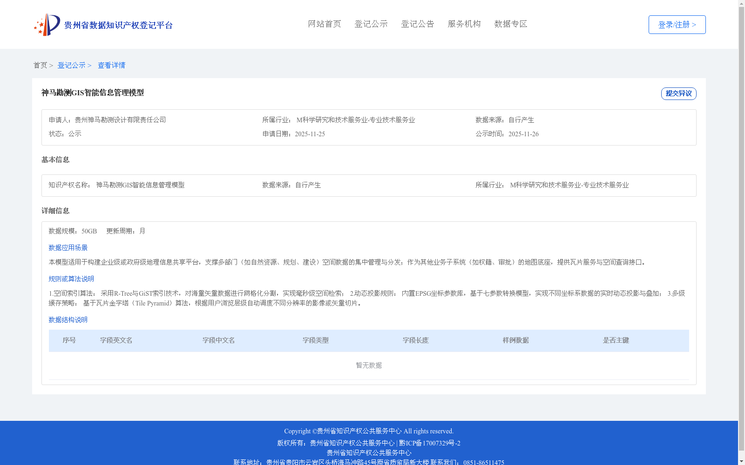Open the 登记公示 navigation menu

[x=371, y=24]
